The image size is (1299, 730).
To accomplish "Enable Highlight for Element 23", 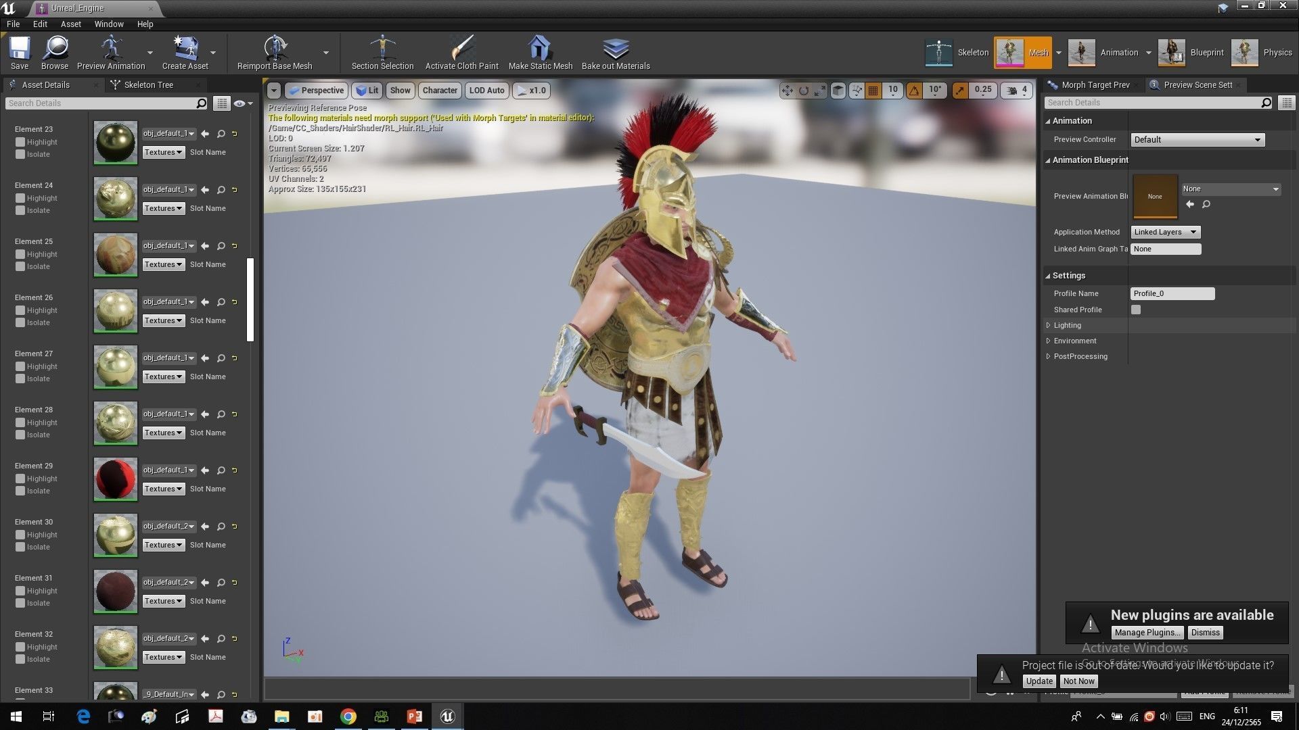I will (20, 142).
